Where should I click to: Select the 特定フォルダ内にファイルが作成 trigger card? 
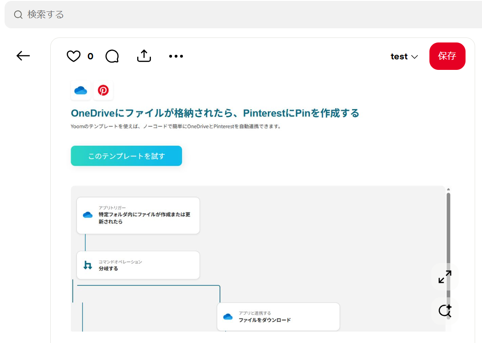138,216
